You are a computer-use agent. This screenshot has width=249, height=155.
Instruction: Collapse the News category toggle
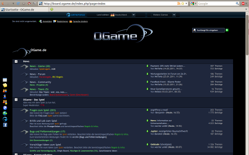click(16, 61)
